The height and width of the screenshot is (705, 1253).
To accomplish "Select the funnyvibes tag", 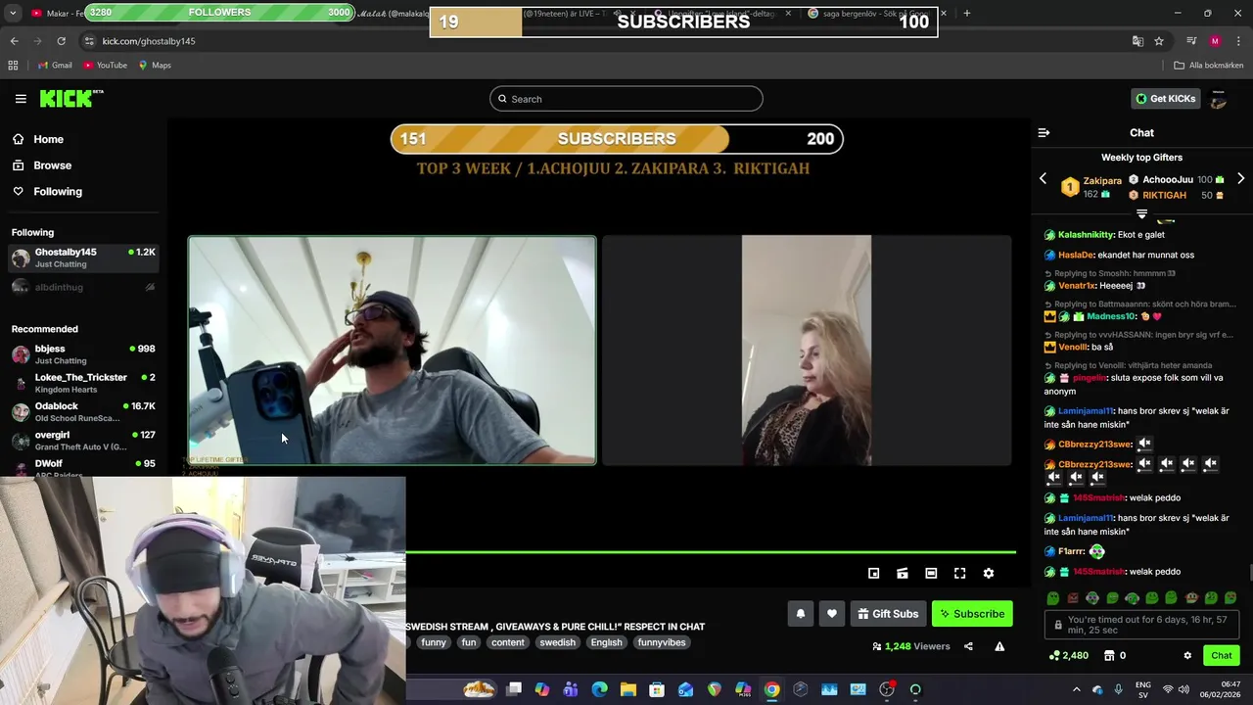I will [662, 642].
